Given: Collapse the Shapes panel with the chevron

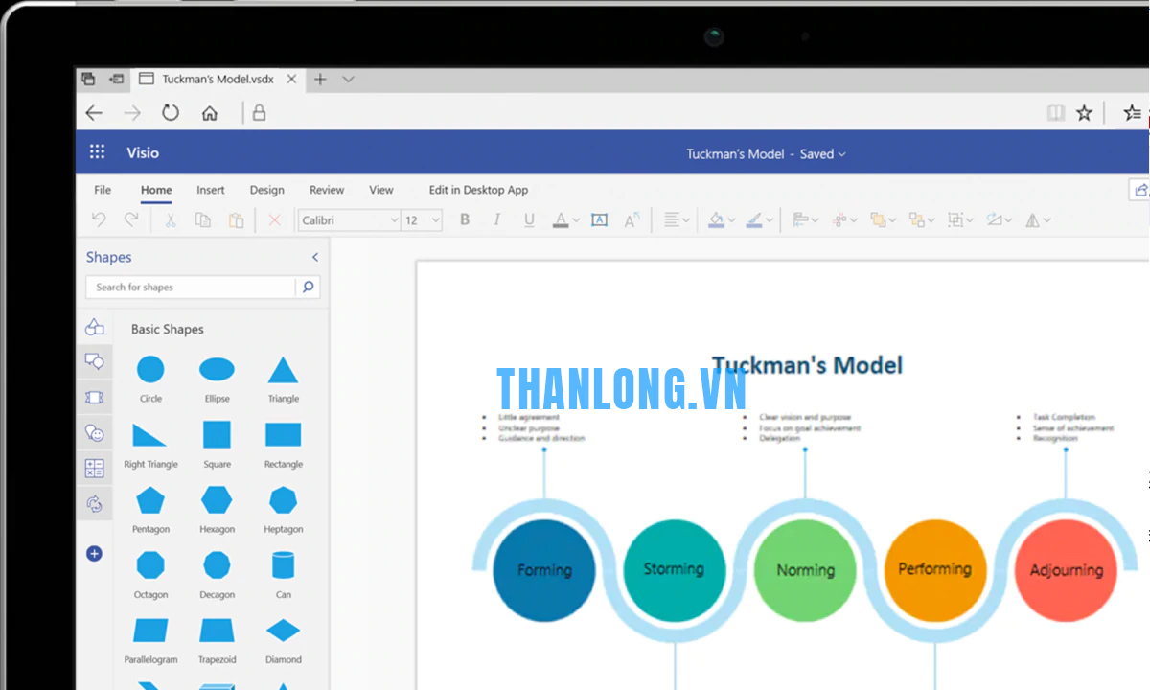Looking at the screenshot, I should [x=314, y=257].
